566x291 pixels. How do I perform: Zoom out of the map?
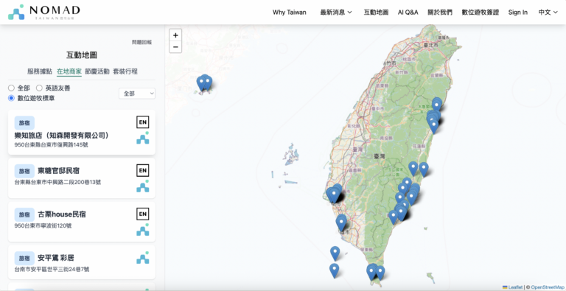coord(175,47)
